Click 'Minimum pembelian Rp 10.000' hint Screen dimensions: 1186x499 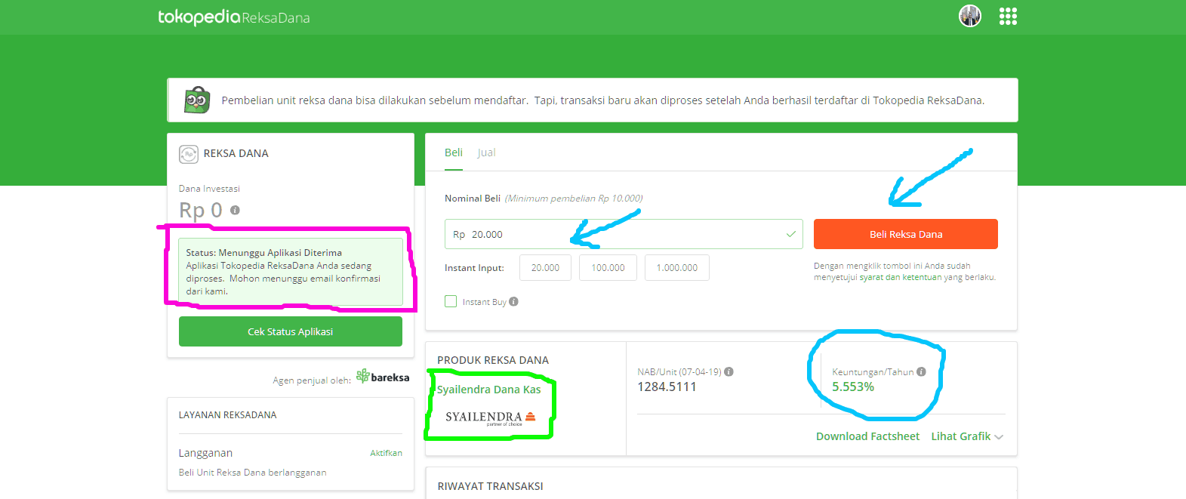click(574, 199)
